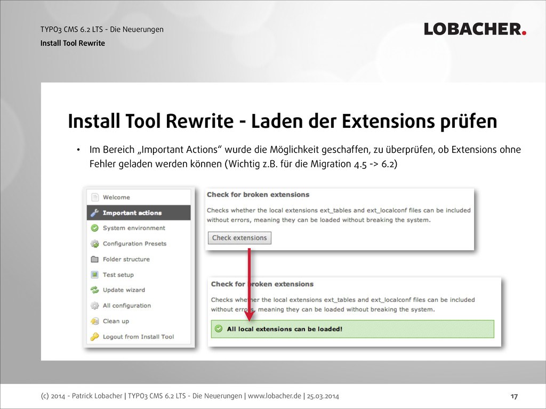Open Test setup section

point(139,275)
